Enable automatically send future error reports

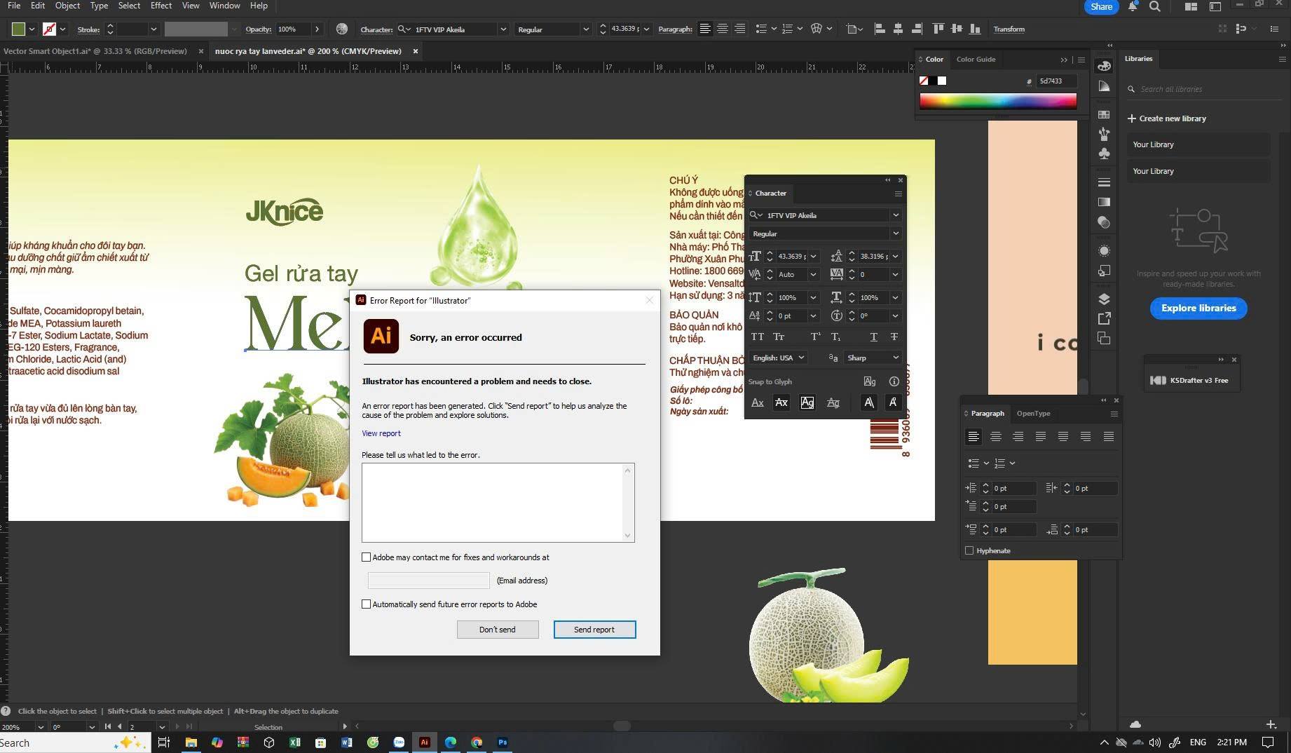tap(366, 604)
